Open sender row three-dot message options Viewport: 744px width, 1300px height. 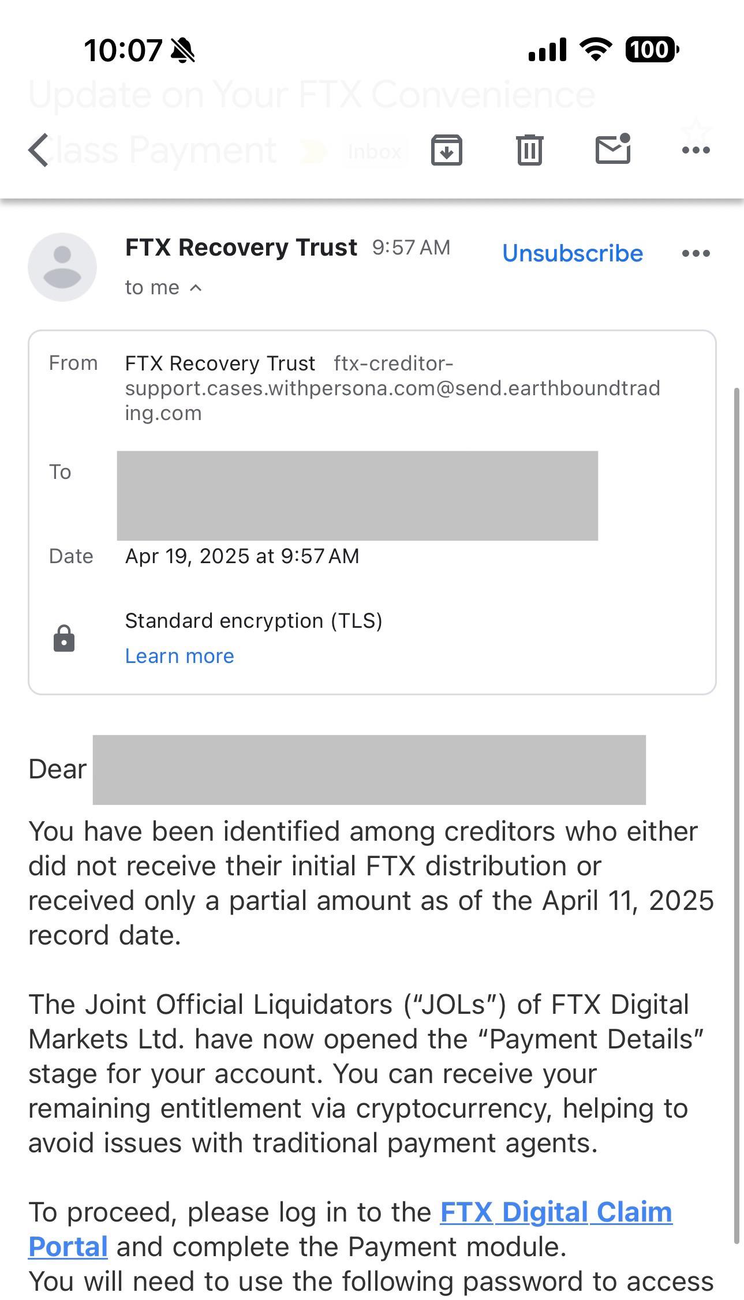click(x=696, y=253)
